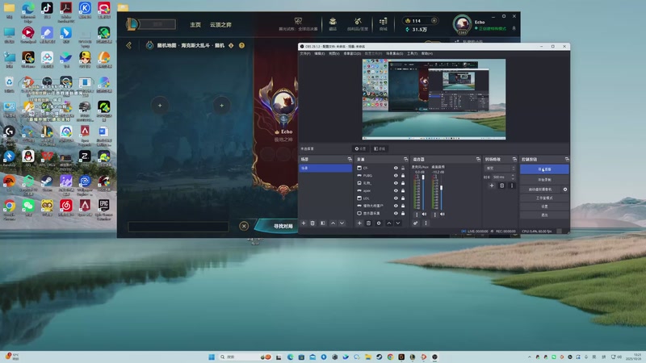Toggle lock on LOL source

(x=403, y=198)
